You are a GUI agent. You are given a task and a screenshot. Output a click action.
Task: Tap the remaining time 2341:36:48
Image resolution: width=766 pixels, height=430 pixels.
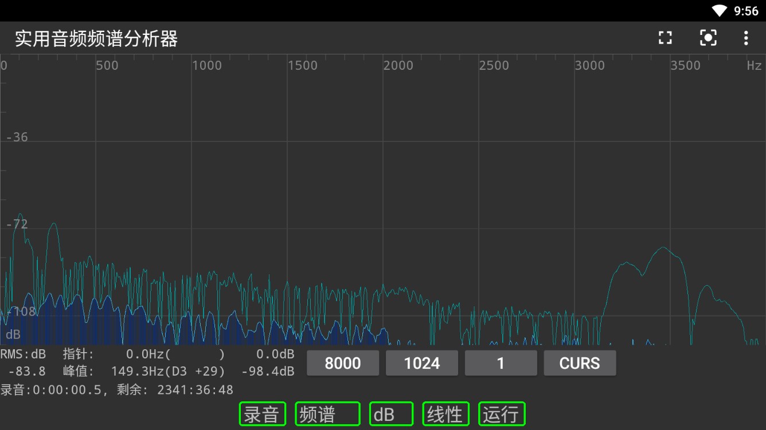point(196,390)
